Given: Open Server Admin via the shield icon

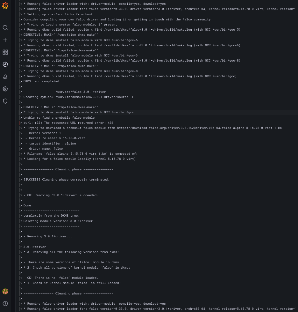Looking at the screenshot, I should [5, 101].
